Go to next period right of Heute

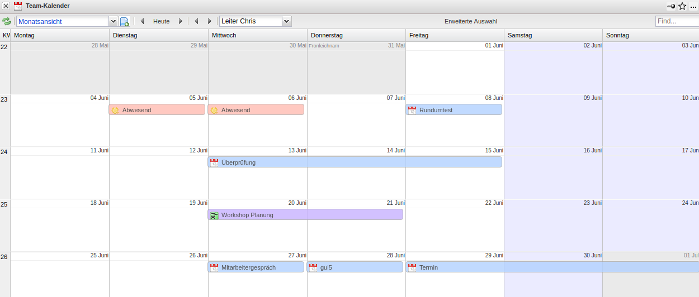click(181, 21)
